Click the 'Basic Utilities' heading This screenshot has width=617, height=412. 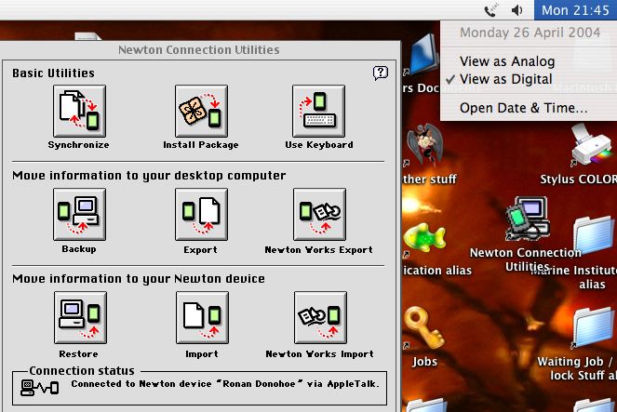pyautogui.click(x=53, y=73)
